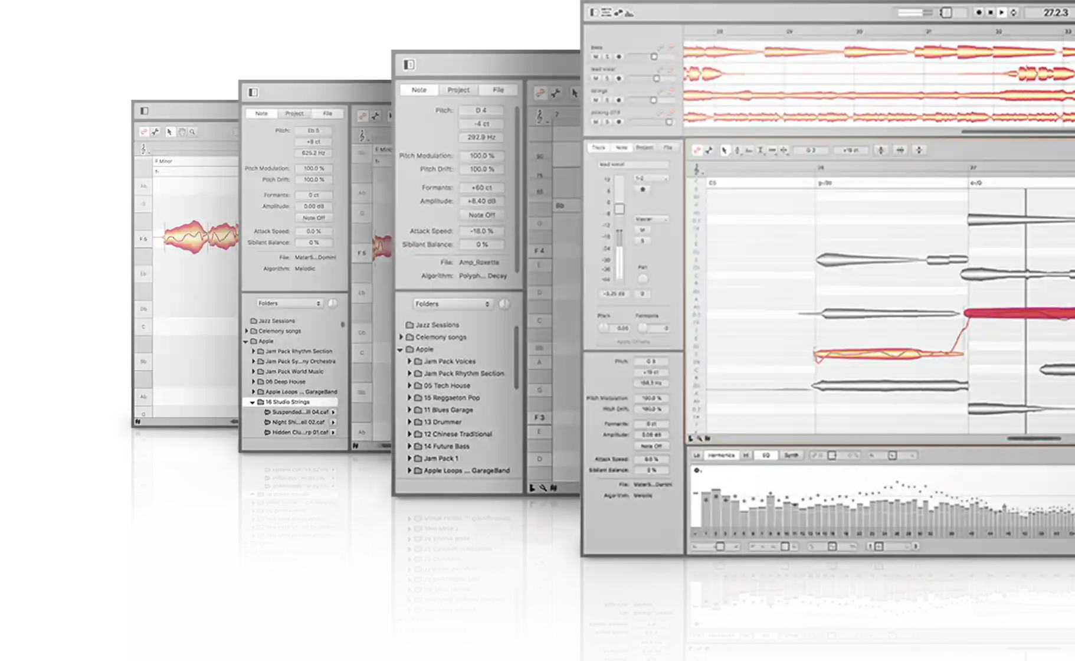Image resolution: width=1075 pixels, height=661 pixels.
Task: Solo the lead vocal track
Action: (607, 78)
